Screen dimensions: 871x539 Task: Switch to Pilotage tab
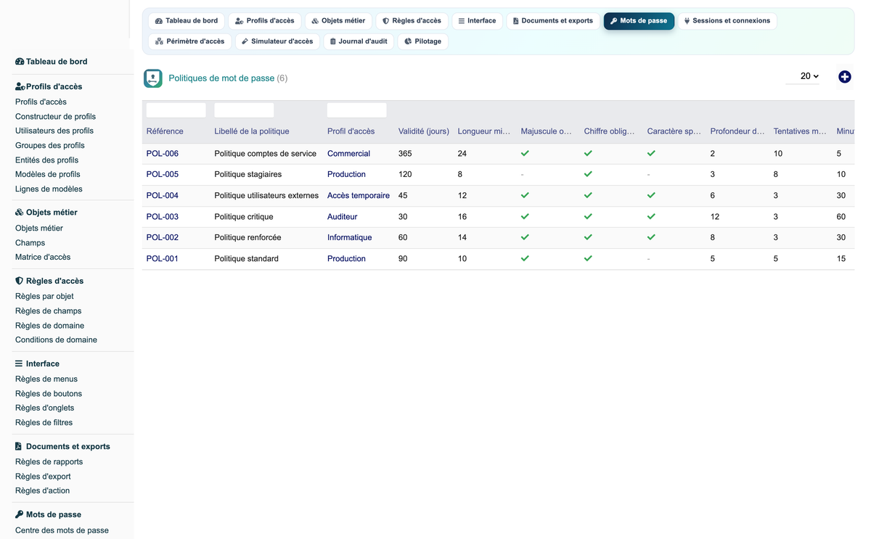point(422,41)
